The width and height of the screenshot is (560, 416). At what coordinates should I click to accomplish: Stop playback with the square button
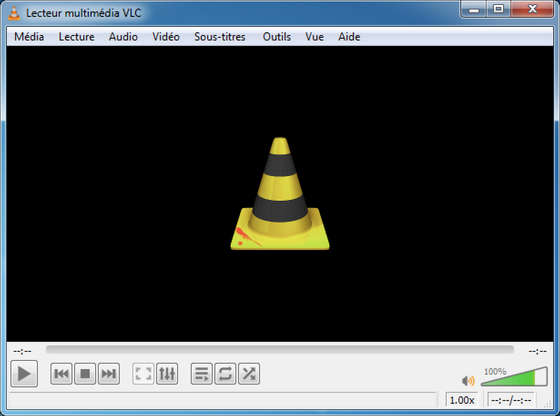click(x=85, y=374)
